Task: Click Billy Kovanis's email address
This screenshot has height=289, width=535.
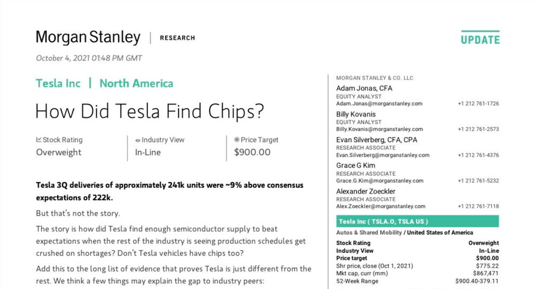Action: click(x=379, y=129)
